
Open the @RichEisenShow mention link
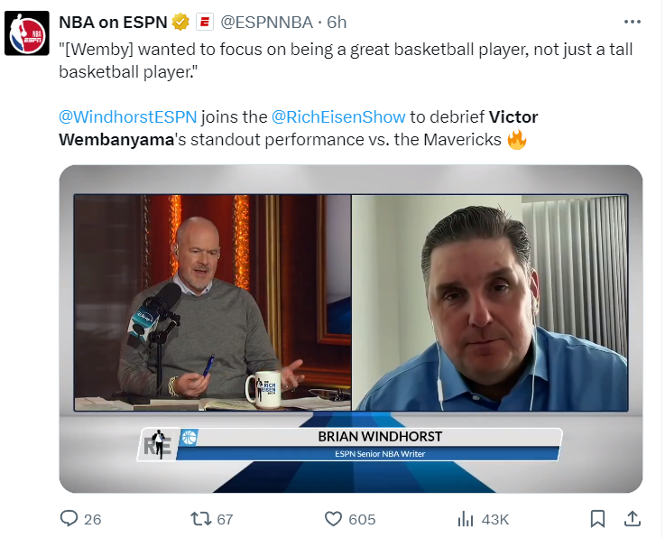(x=338, y=117)
